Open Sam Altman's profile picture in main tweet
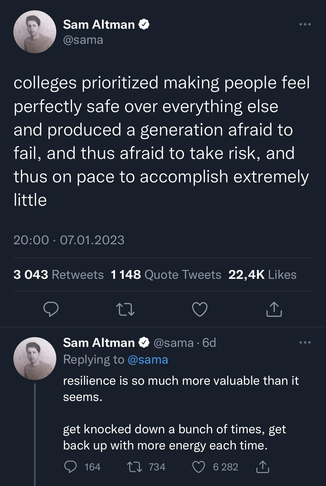This screenshot has height=486, width=326. 35,32
